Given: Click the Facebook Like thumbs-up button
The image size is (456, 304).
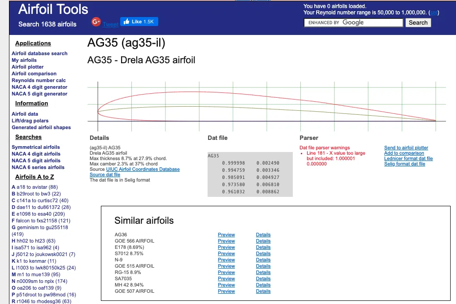Looking at the screenshot, I should point(139,22).
